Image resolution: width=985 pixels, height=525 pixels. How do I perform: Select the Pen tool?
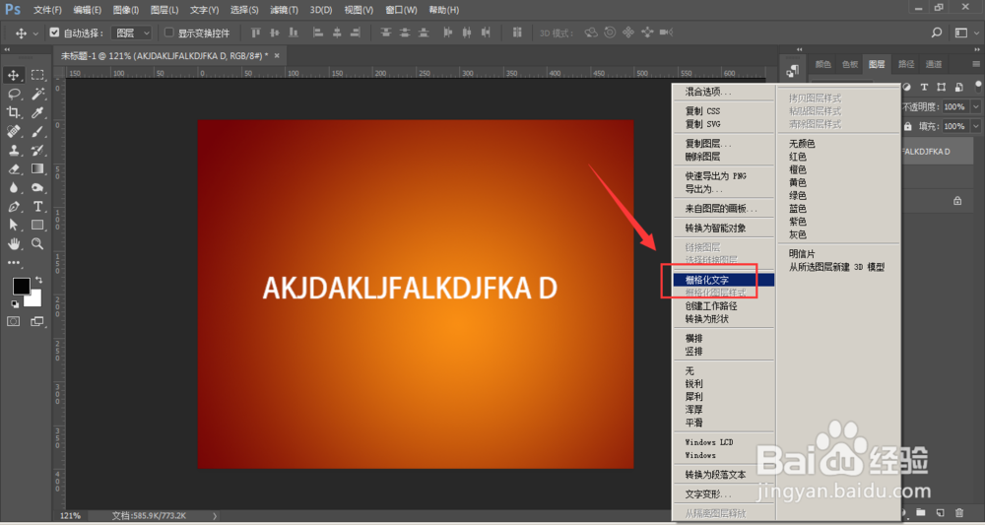pyautogui.click(x=13, y=207)
